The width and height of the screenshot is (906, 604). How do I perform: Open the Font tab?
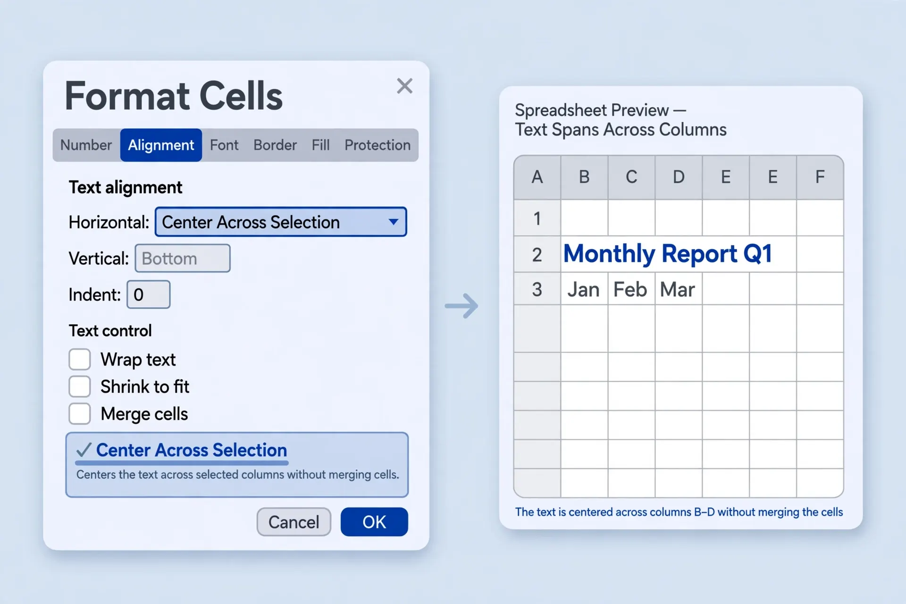pos(224,145)
